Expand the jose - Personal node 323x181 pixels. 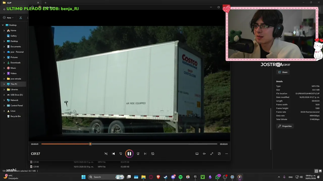tap(4, 52)
